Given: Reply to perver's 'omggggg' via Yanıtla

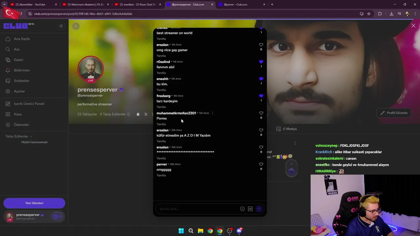Looking at the screenshot, I should (x=161, y=175).
